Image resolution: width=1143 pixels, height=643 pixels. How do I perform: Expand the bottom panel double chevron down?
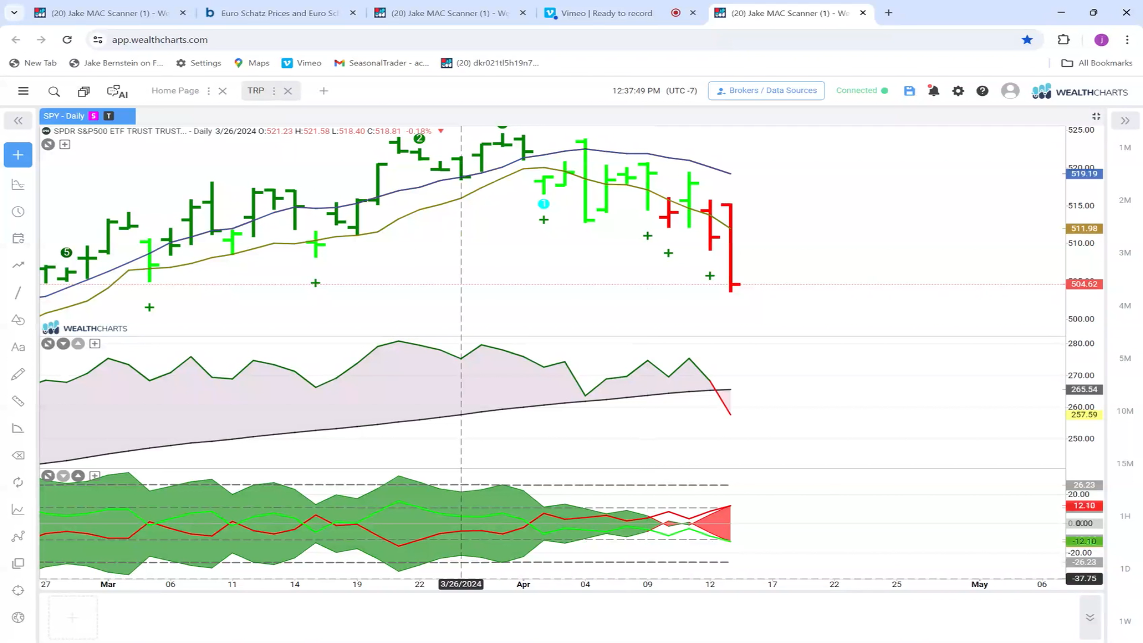pyautogui.click(x=1090, y=617)
